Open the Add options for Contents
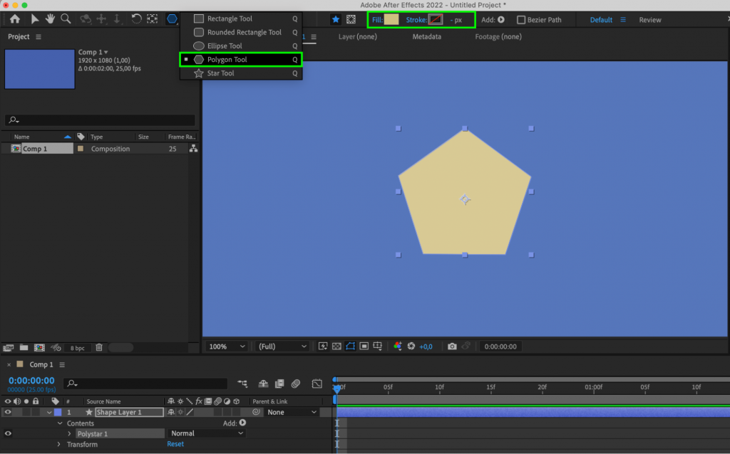Screen dimensions: 730x454 pyautogui.click(x=241, y=423)
